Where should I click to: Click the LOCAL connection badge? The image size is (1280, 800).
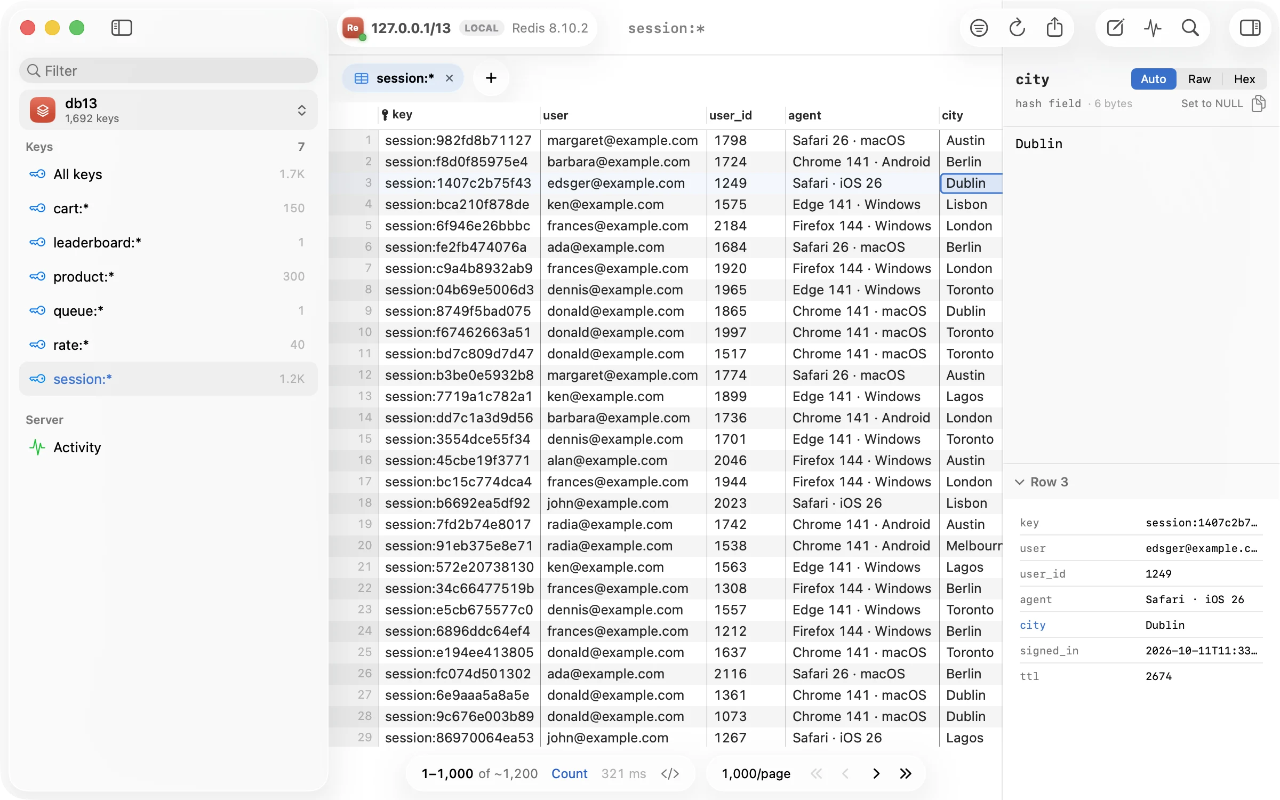tap(481, 28)
